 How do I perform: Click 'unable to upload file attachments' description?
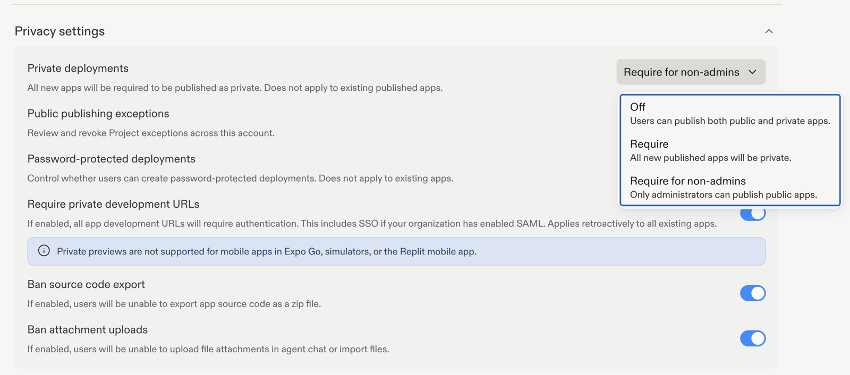[x=208, y=349]
